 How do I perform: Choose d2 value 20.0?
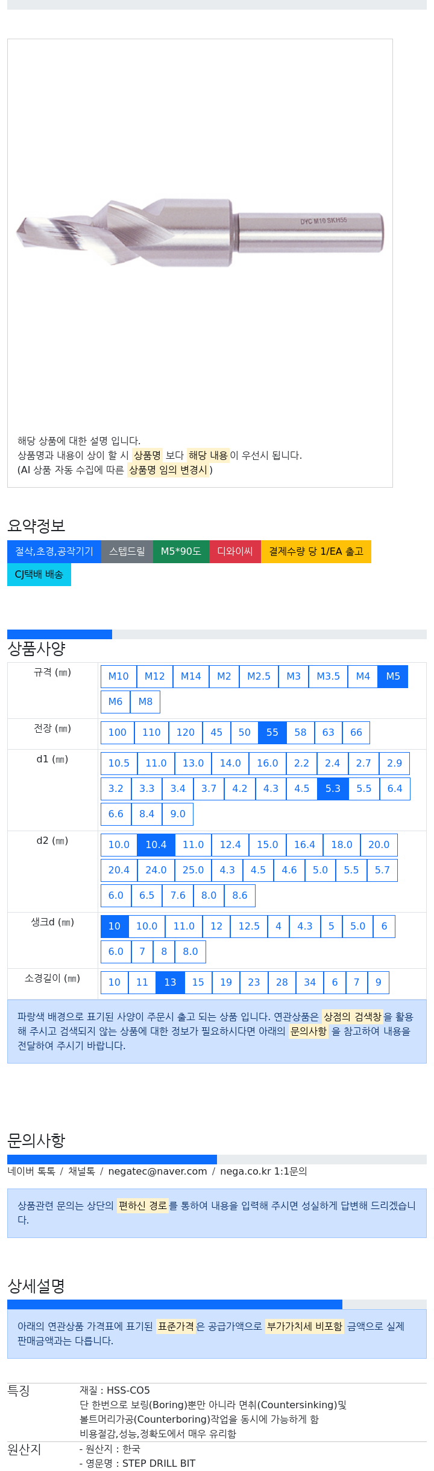379,844
